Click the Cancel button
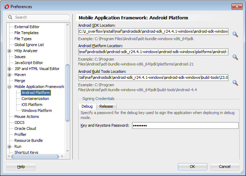 click(x=225, y=166)
